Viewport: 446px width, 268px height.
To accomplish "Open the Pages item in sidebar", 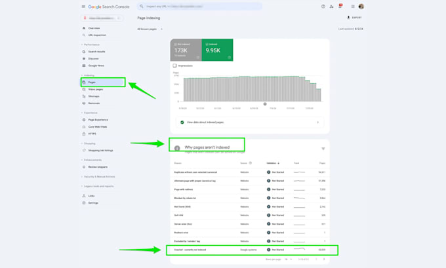I will (103, 82).
